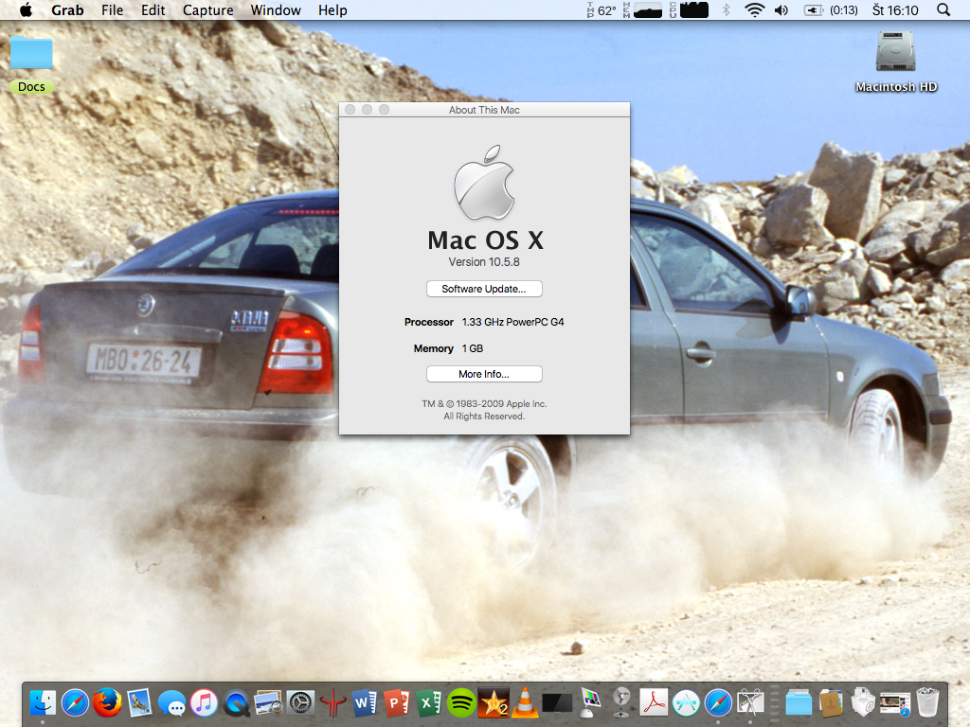The width and height of the screenshot is (970, 727).
Task: Open iTunes music app
Action: 205,703
